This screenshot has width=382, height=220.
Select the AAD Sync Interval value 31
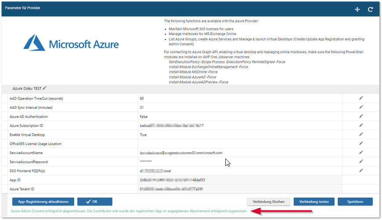[142, 107]
